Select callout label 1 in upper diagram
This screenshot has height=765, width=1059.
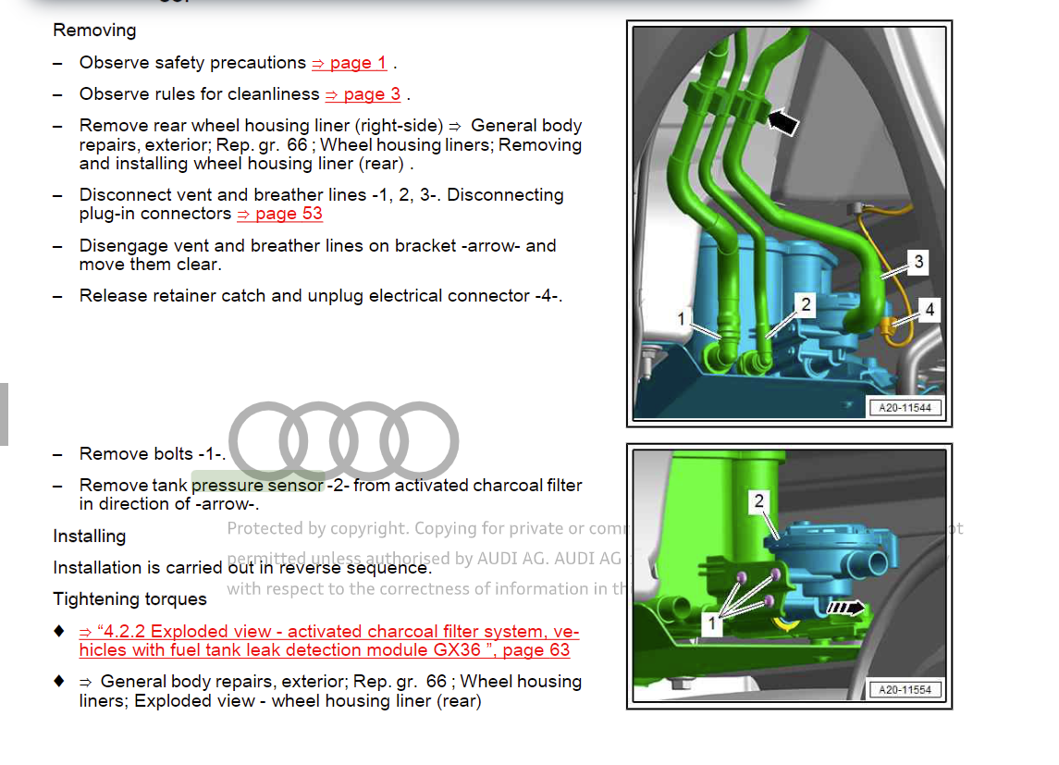coord(682,318)
